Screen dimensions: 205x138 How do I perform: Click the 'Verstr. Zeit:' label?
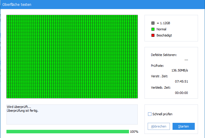coord(159,76)
